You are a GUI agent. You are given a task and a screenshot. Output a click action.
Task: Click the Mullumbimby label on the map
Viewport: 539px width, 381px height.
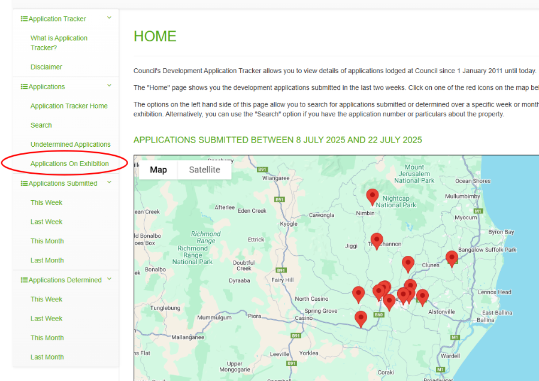tap(462, 196)
